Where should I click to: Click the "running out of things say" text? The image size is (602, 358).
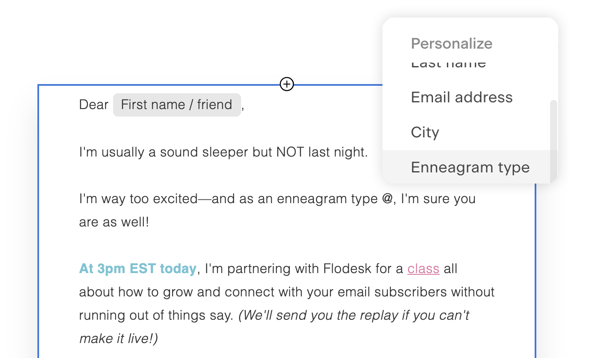[156, 316]
